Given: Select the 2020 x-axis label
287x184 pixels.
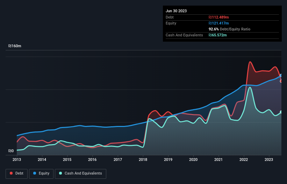Looking at the screenshot, I should coord(193,160).
